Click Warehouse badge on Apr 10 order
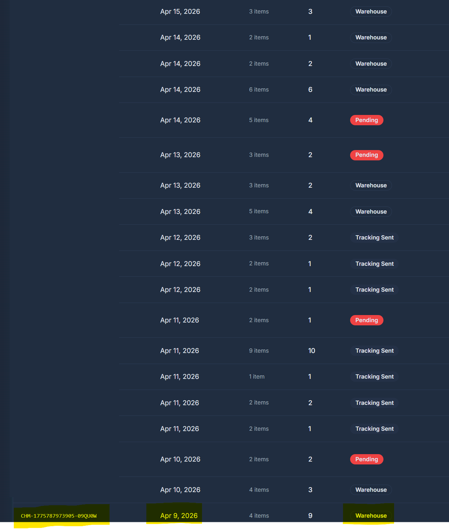449x529 pixels. click(x=371, y=490)
